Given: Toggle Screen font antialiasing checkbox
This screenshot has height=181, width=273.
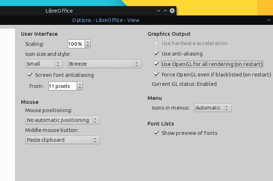Looking at the screenshot, I should [30, 75].
